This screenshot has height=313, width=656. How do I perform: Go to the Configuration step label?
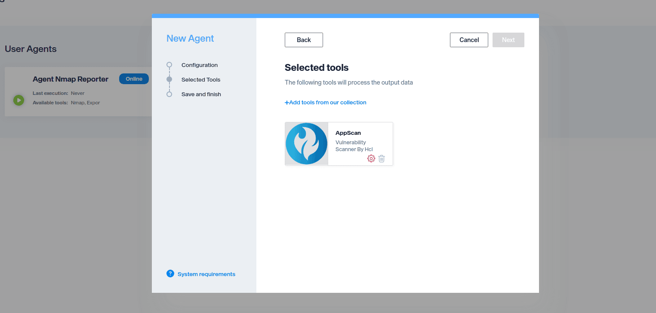tap(200, 65)
